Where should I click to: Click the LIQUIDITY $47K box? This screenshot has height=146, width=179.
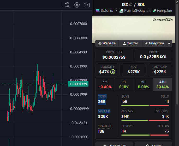(107, 70)
